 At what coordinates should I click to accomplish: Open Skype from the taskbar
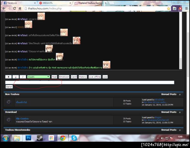point(74,138)
